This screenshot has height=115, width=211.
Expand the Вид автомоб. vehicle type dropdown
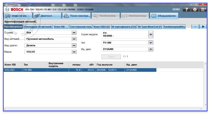(x=74, y=39)
